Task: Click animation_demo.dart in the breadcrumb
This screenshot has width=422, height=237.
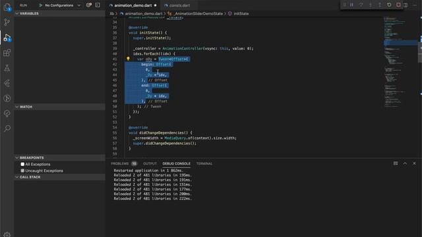Action: 144,13
